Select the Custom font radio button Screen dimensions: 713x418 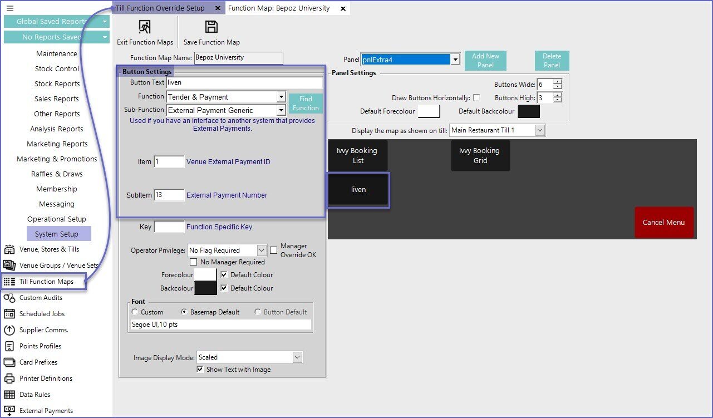[135, 312]
